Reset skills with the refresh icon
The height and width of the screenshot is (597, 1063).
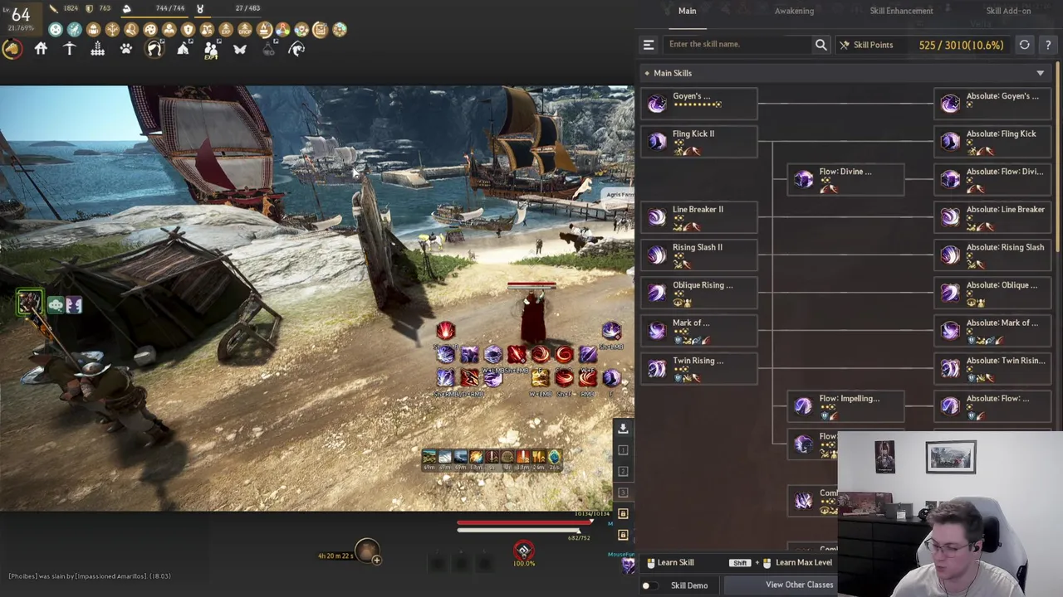pyautogui.click(x=1025, y=45)
